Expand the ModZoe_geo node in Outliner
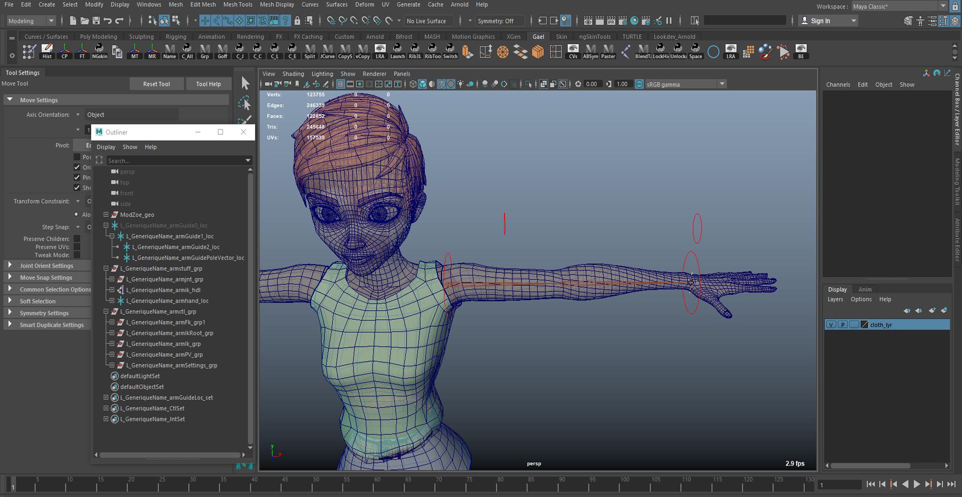Viewport: 962px width, 497px height. [106, 215]
